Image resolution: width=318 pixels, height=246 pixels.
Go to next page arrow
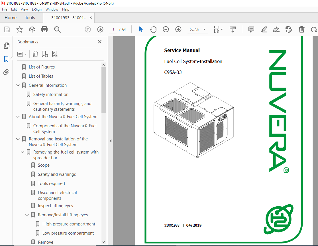(x=100, y=29)
